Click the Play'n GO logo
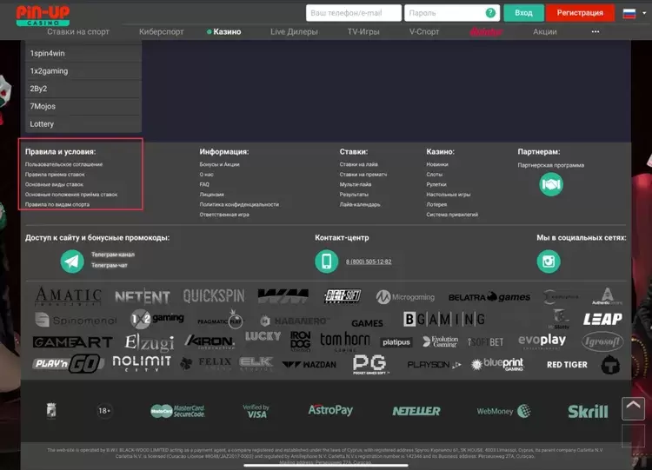 click(68, 364)
